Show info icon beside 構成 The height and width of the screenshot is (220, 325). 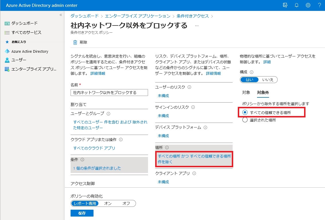(252, 72)
